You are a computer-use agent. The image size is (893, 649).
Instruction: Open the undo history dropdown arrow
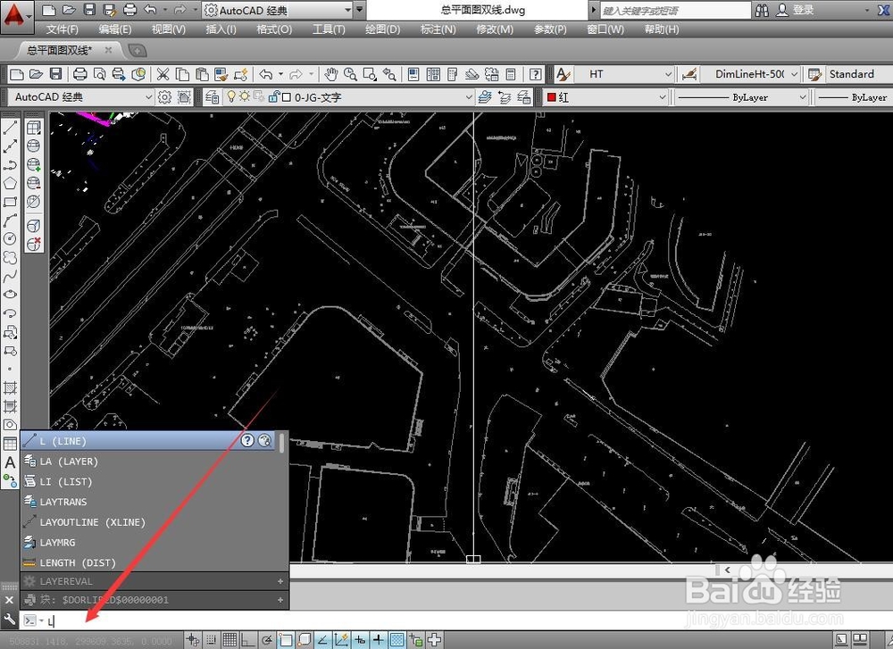pyautogui.click(x=280, y=74)
